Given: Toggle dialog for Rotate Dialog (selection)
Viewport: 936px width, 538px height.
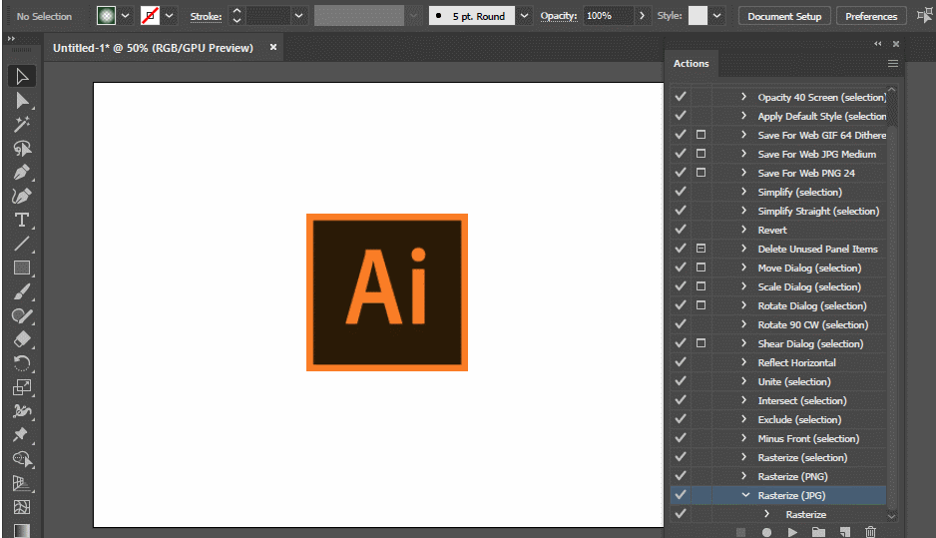Looking at the screenshot, I should pos(701,305).
